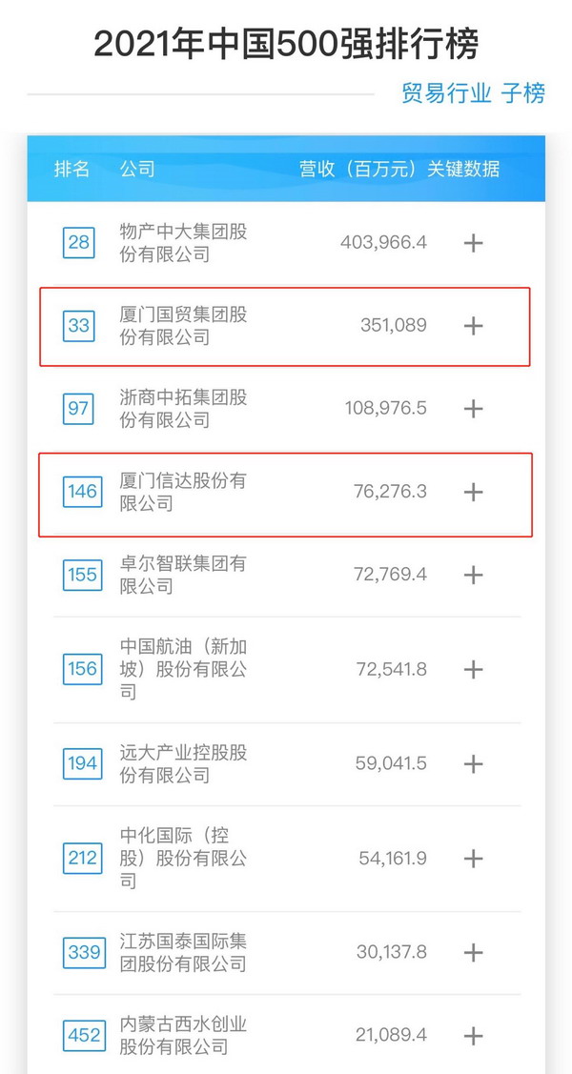Image resolution: width=572 pixels, height=1074 pixels.
Task: Select the 关键数据 column header
Action: [x=463, y=170]
